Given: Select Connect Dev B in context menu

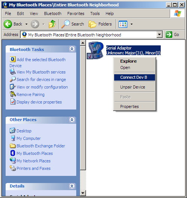Looking at the screenshot, I should click(x=134, y=77).
